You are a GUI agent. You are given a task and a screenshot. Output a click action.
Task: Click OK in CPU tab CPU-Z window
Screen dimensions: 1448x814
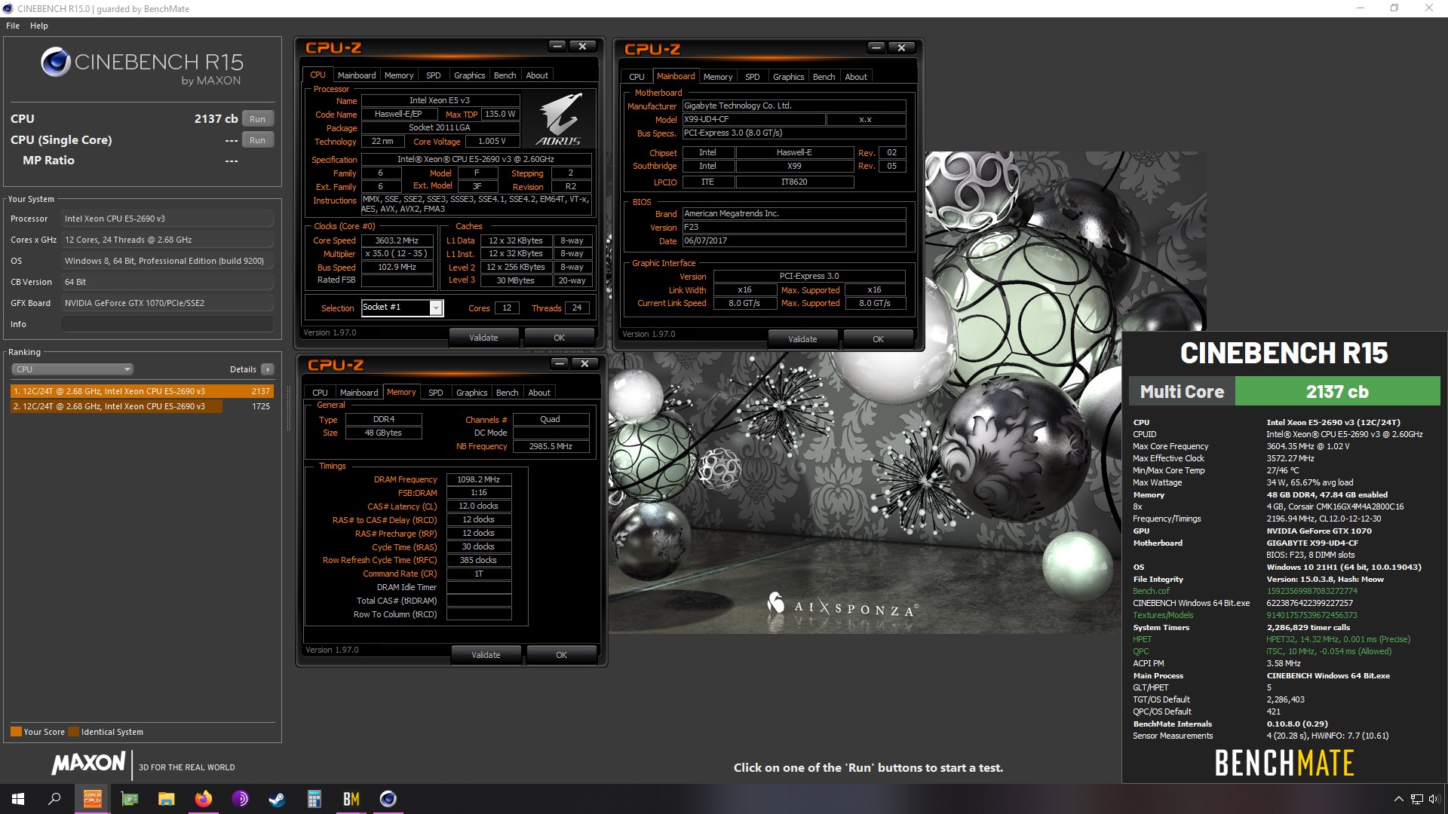click(559, 338)
